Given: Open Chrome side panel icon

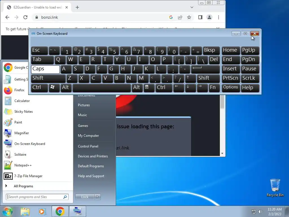Looking at the screenshot, I should pyautogui.click(x=200, y=17).
